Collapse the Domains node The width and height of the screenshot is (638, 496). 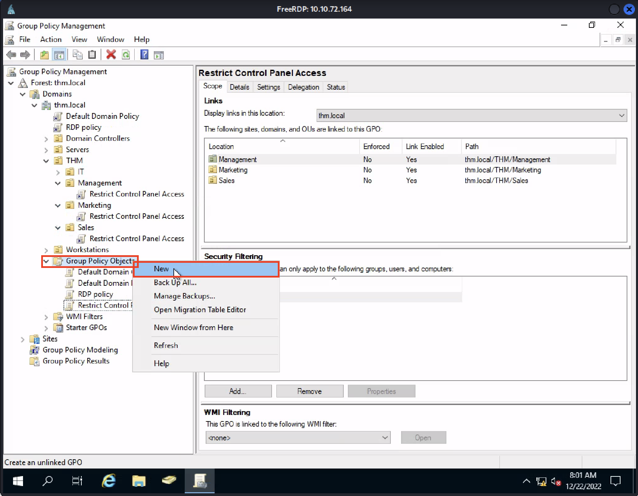pyautogui.click(x=23, y=94)
